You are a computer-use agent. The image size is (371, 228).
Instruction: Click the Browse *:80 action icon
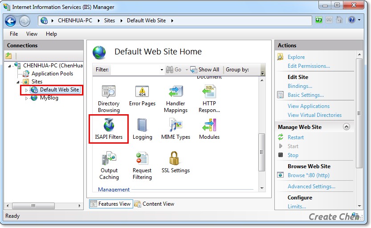[281, 175]
